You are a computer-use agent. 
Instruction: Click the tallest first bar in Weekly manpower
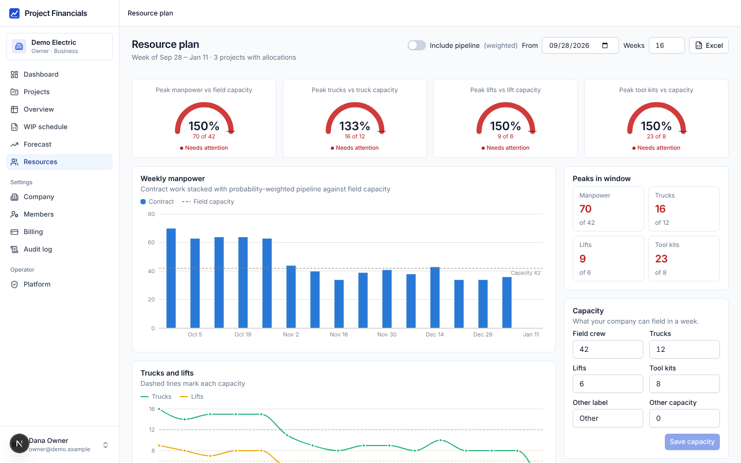[171, 278]
